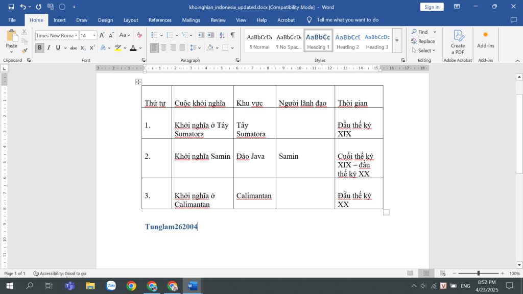The height and width of the screenshot is (294, 523).
Task: Center align the paragraph
Action: click(x=163, y=47)
